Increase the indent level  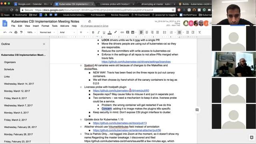(193, 32)
